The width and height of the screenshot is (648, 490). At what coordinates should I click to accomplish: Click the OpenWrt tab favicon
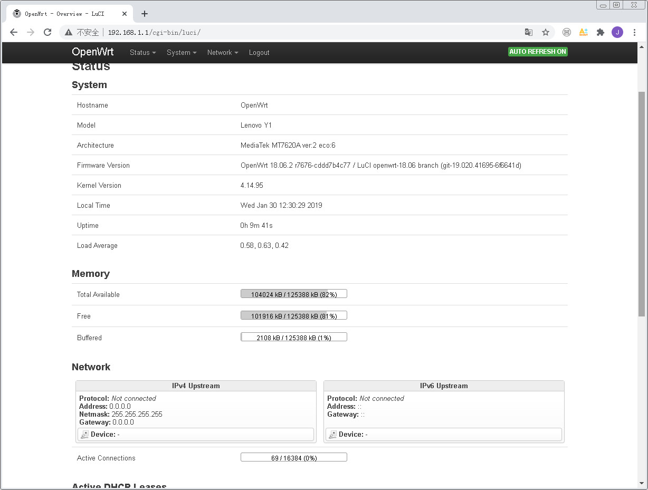tap(17, 14)
